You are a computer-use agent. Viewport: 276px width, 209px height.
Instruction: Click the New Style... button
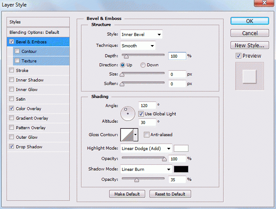pos(250,45)
